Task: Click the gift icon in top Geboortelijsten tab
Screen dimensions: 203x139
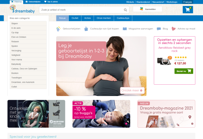Action: pos(27,2)
